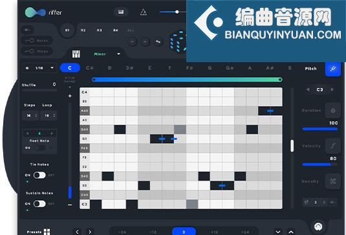Choose the A key button

tap(250, 68)
